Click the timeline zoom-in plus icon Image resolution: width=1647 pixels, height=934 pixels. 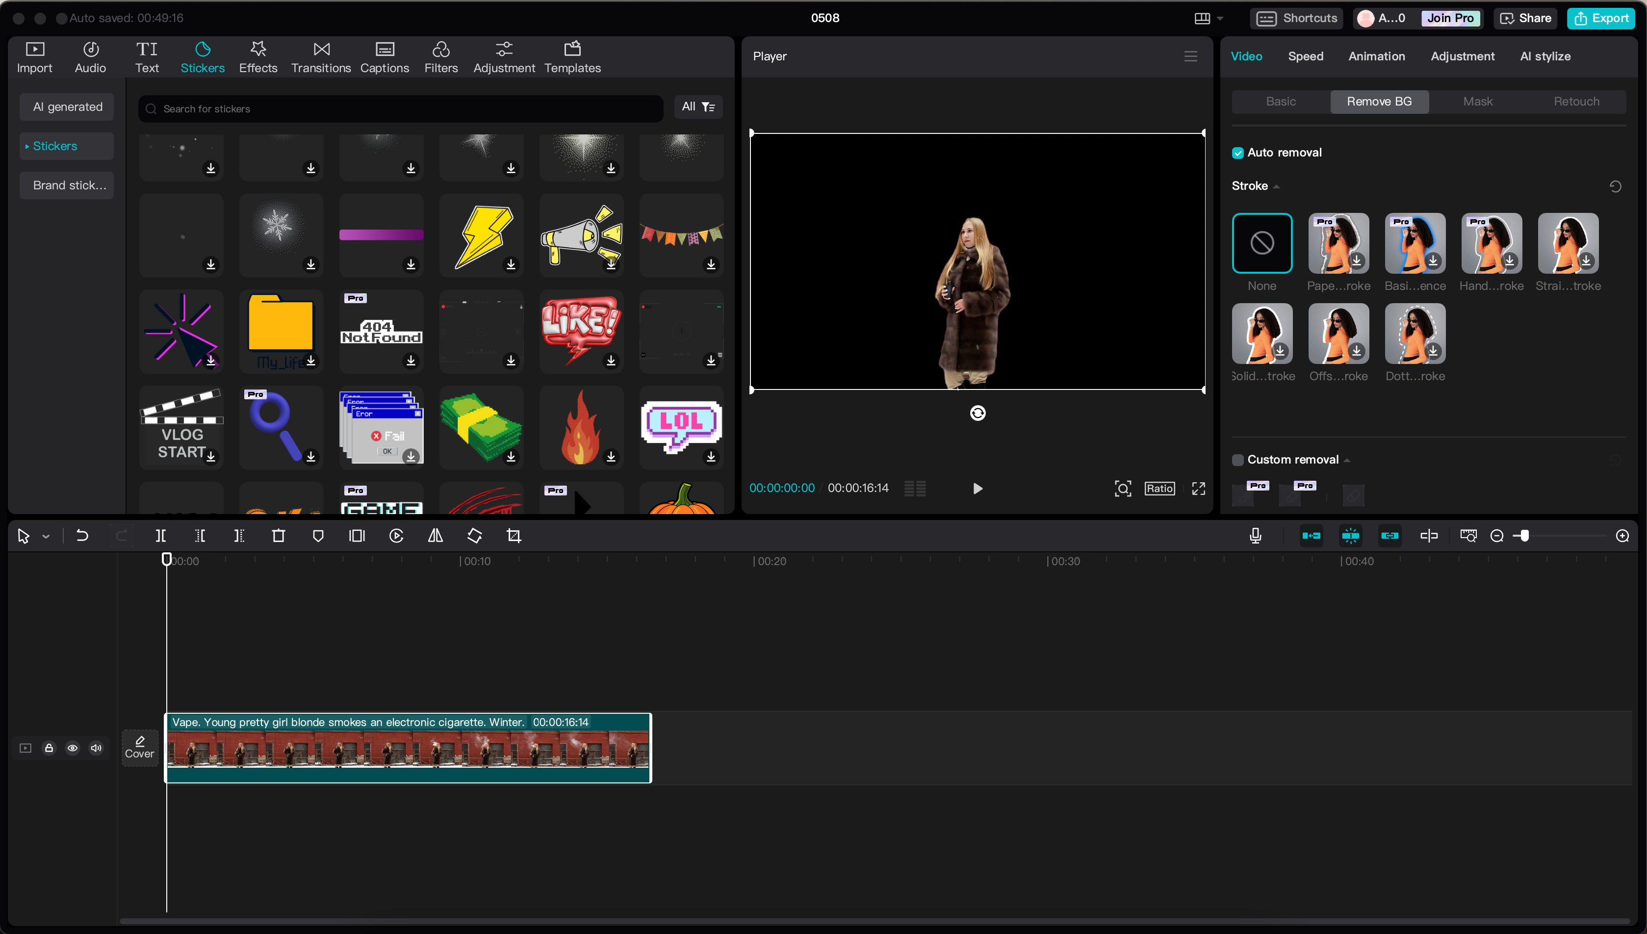[1622, 536]
